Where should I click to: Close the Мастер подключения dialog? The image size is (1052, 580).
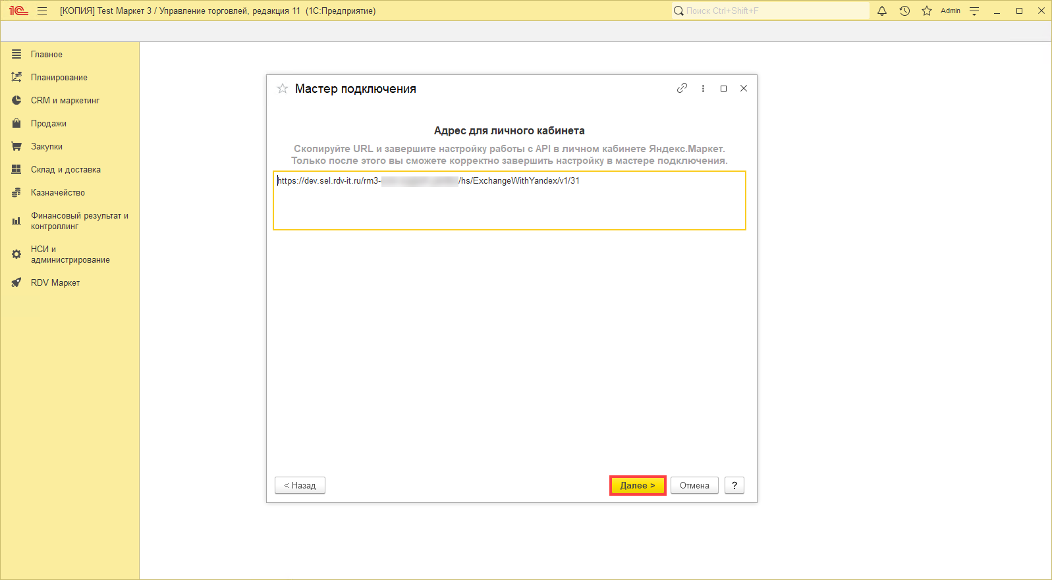coord(744,88)
